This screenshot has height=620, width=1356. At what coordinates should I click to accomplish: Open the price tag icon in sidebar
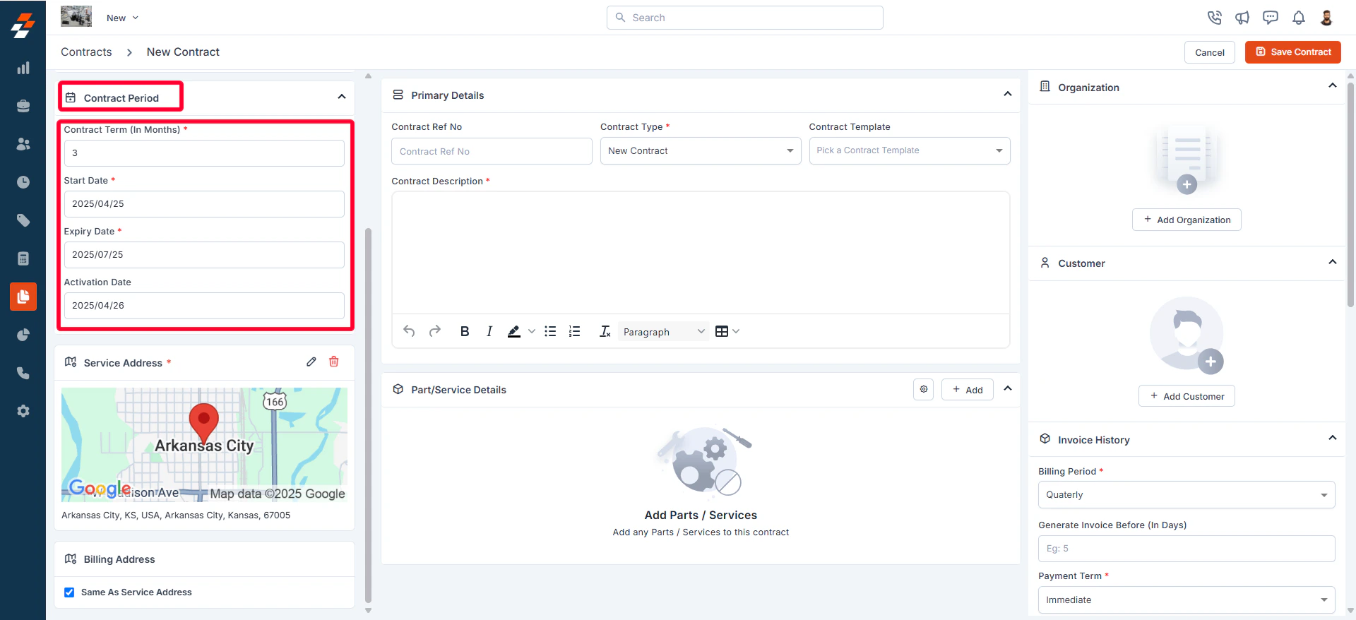click(23, 220)
